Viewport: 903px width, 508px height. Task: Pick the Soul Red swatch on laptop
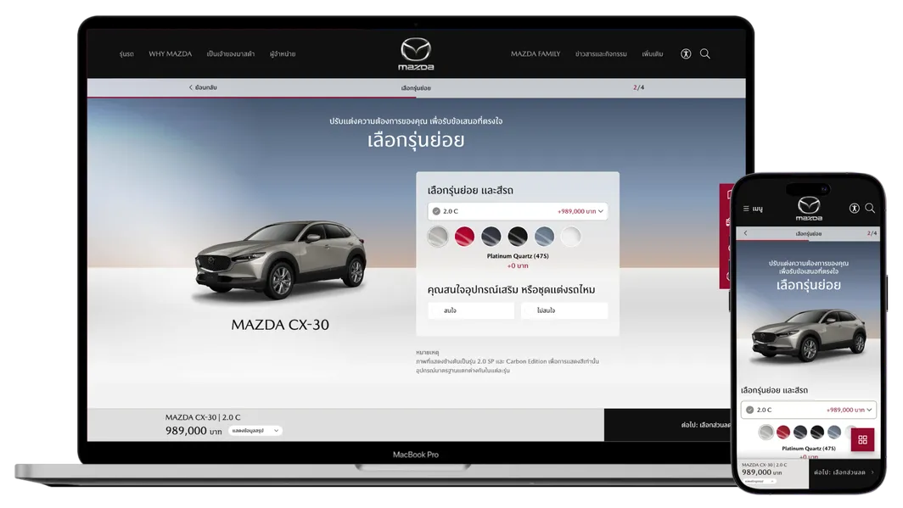point(464,237)
